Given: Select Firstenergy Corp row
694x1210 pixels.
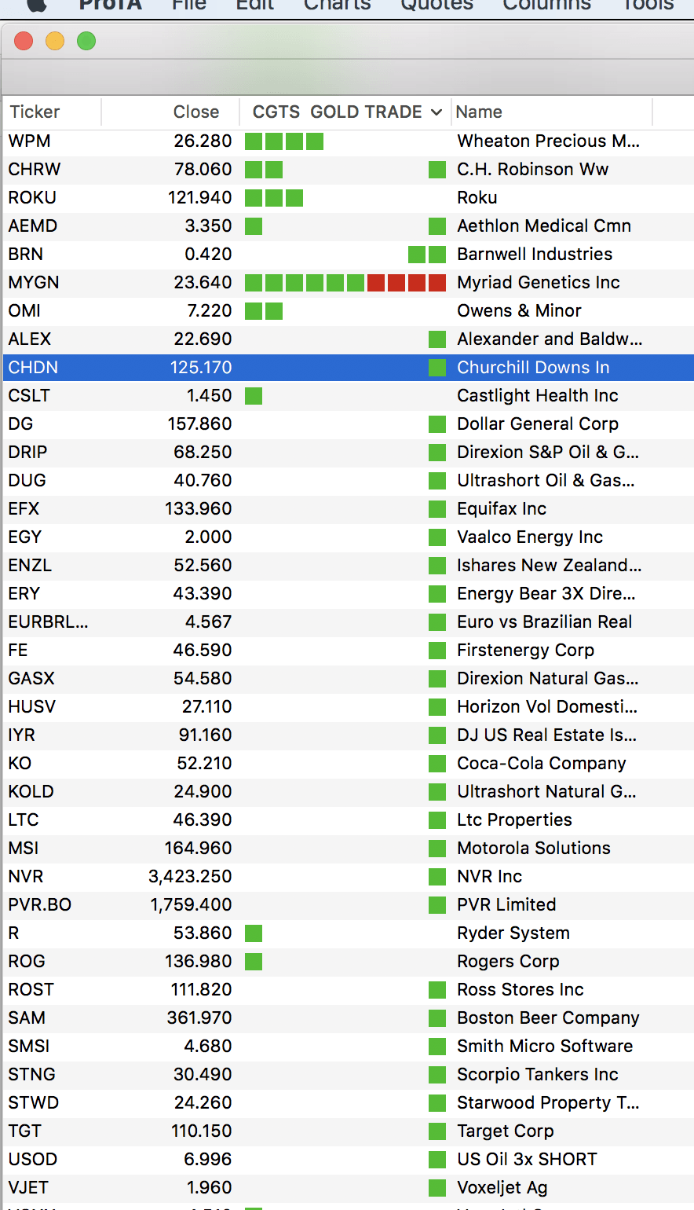Looking at the screenshot, I should click(347, 650).
